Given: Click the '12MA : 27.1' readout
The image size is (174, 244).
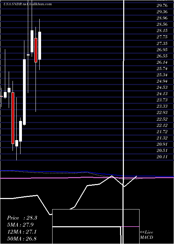Looking at the screenshot, I should [x=22, y=232].
